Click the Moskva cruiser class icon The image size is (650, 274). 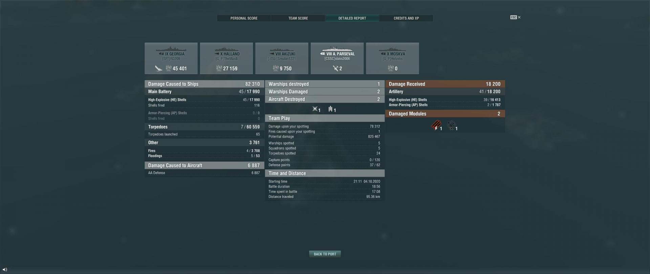[383, 54]
